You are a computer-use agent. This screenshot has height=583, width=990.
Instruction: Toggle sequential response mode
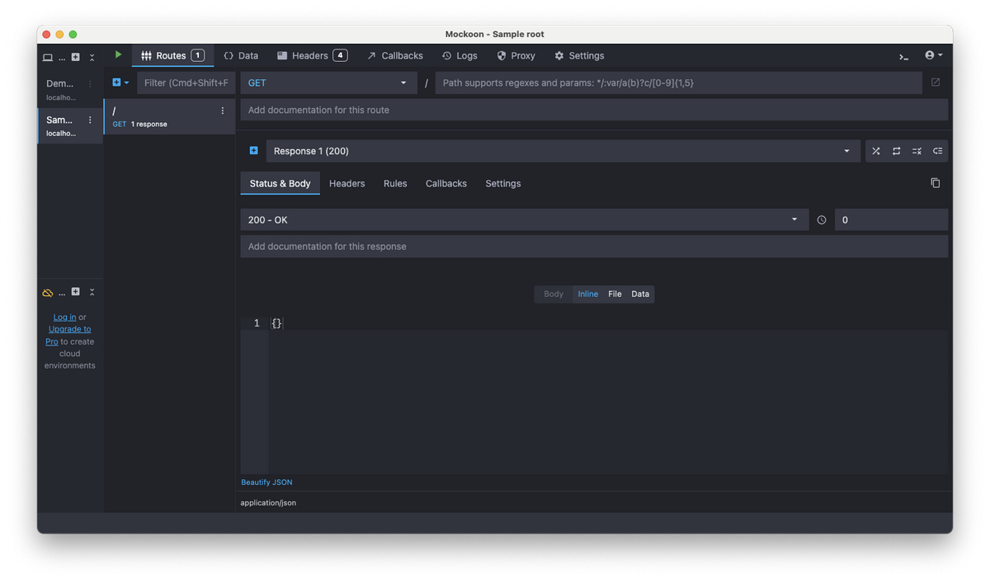pos(897,151)
